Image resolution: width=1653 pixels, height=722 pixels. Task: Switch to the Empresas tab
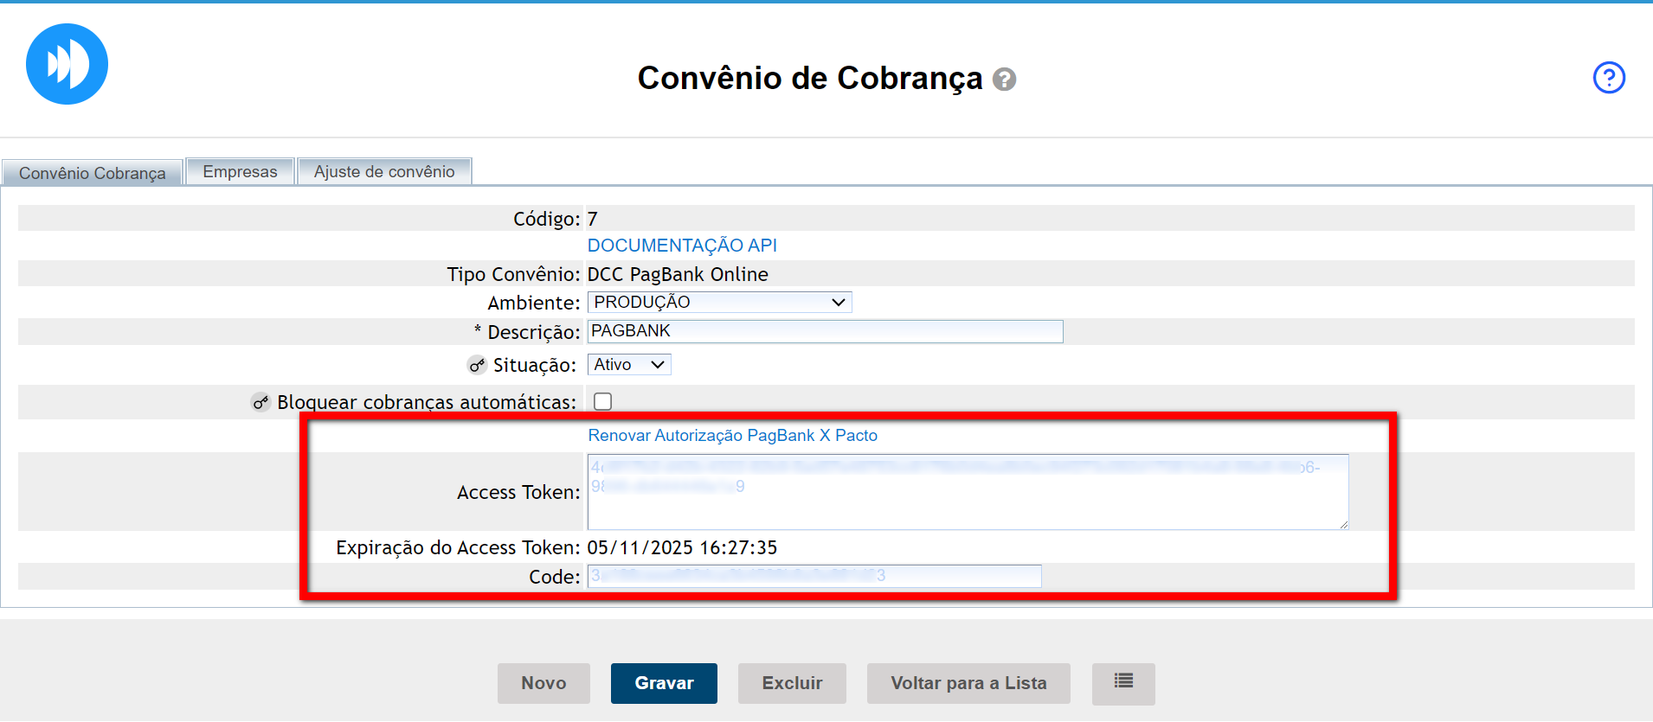(x=241, y=171)
